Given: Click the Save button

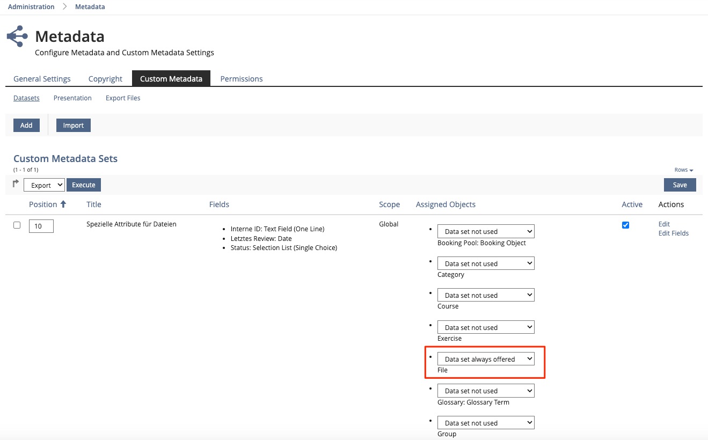Looking at the screenshot, I should pyautogui.click(x=680, y=185).
